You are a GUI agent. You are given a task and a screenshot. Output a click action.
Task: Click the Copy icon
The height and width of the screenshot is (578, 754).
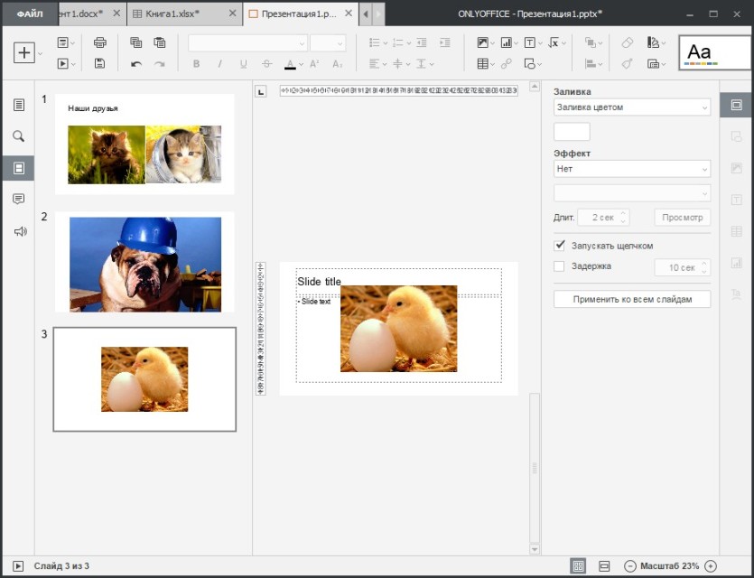pyautogui.click(x=136, y=42)
